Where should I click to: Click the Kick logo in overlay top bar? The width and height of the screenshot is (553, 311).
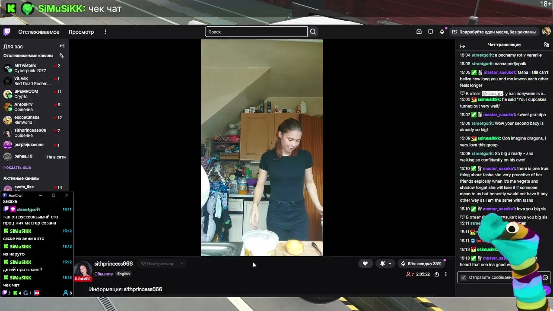[11, 8]
